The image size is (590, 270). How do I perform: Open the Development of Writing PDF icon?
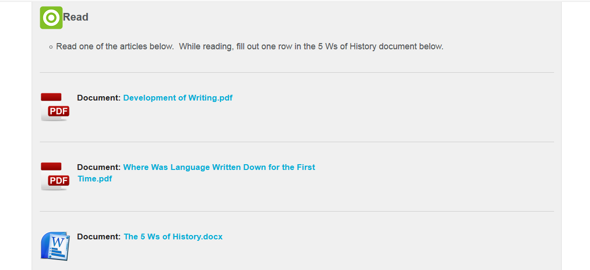click(55, 107)
